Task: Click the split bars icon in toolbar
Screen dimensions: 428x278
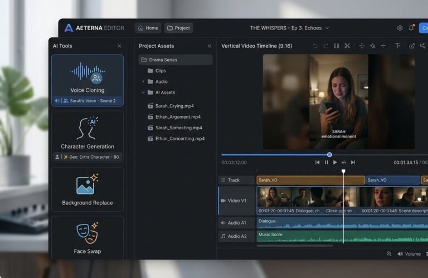Action: (x=337, y=46)
